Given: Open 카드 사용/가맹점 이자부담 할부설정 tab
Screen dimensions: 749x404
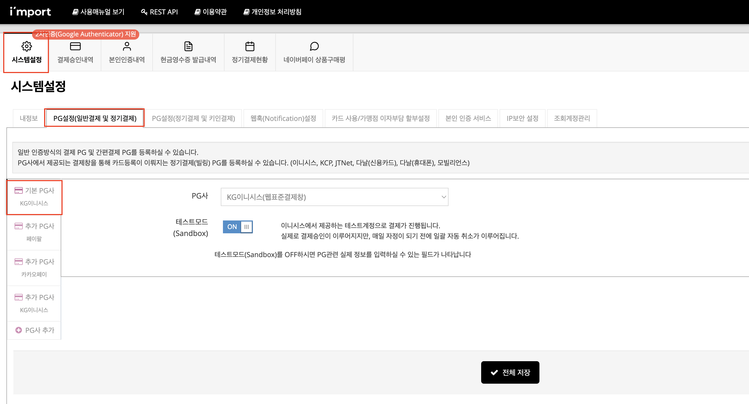Looking at the screenshot, I should [x=381, y=118].
